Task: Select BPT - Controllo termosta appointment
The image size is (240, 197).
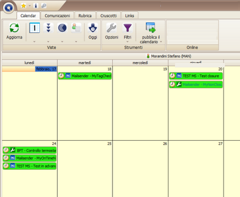Action: [x=30, y=150]
